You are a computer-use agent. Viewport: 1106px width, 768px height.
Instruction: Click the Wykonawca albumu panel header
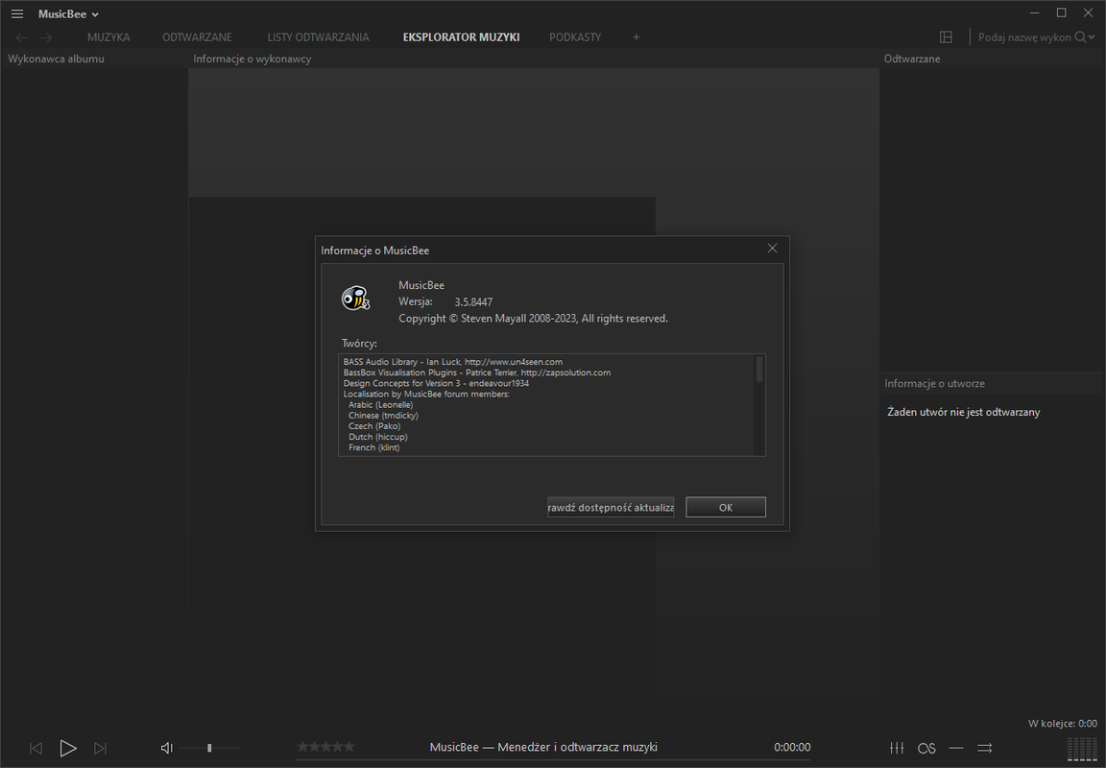pyautogui.click(x=57, y=59)
